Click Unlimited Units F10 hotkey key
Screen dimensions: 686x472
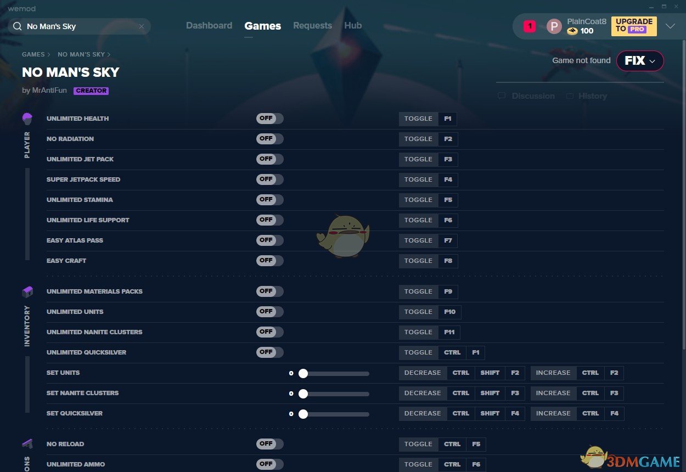click(x=450, y=312)
